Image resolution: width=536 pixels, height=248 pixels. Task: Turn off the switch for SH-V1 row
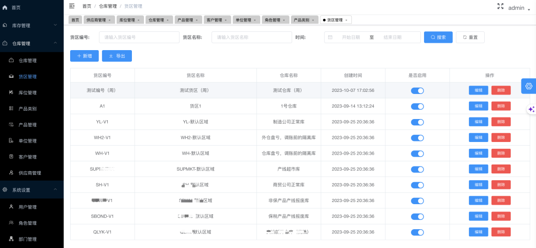(417, 185)
